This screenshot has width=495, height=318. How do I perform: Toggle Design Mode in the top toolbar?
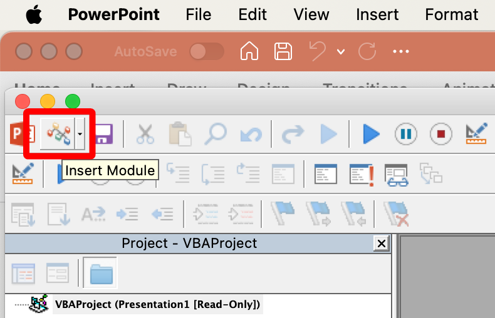pos(477,133)
